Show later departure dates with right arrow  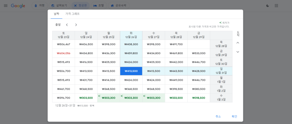click(76, 25)
